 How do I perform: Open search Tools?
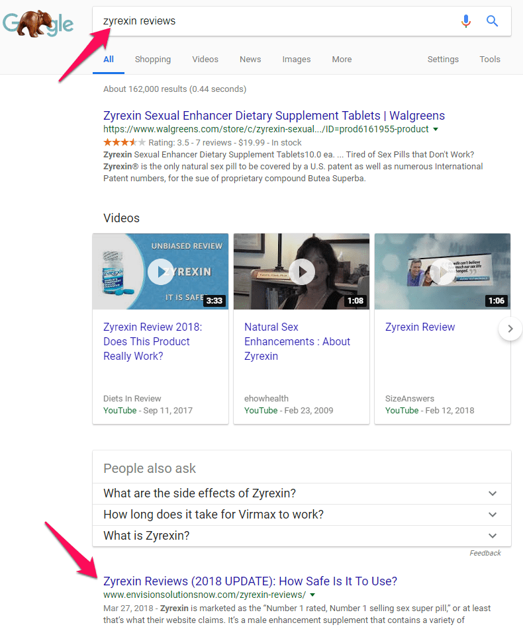(x=490, y=59)
